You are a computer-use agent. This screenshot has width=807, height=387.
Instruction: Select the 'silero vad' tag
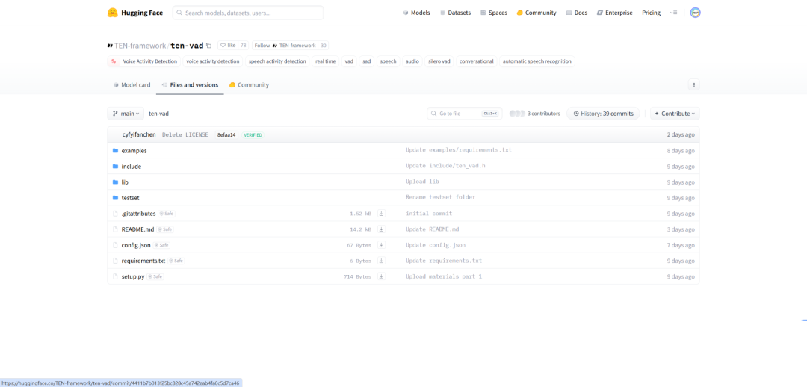[439, 61]
